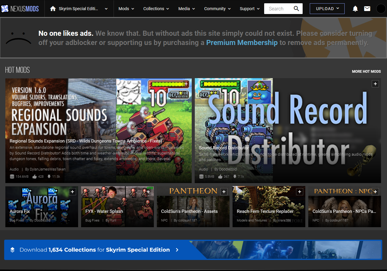Viewport: 387px width, 271px height.
Task: Click the thumbs-up icon showing 428 endorsements
Action: coord(34,176)
